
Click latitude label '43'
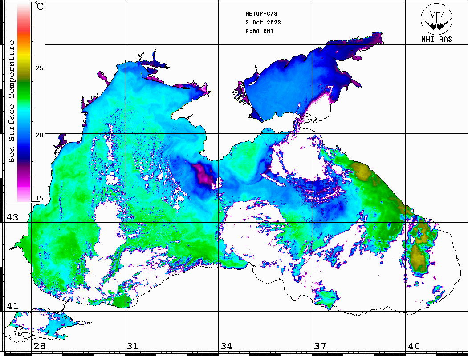point(12,217)
